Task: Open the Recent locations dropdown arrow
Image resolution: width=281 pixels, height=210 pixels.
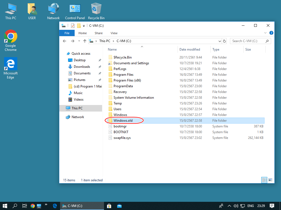Action: tap(79, 41)
